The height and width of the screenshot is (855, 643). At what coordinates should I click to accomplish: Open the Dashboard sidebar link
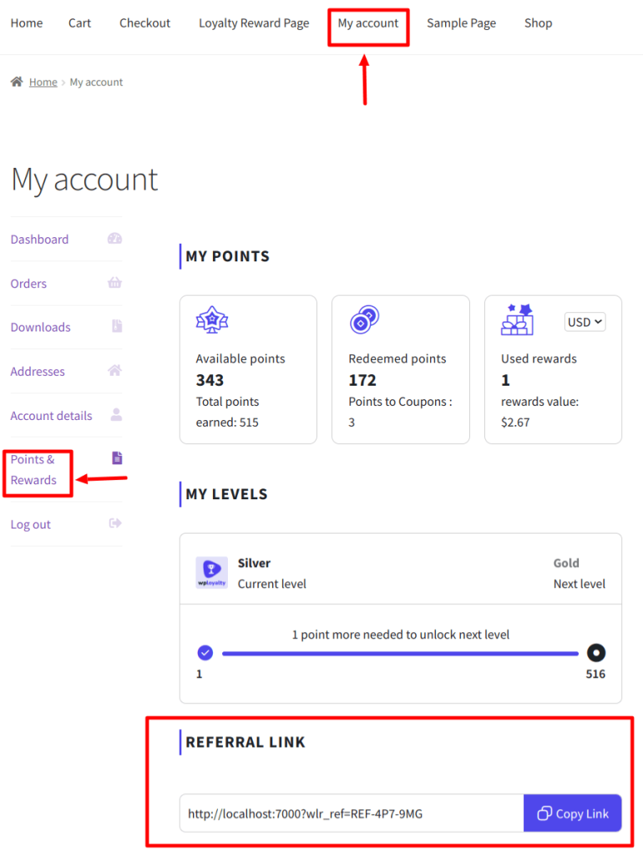coord(39,240)
